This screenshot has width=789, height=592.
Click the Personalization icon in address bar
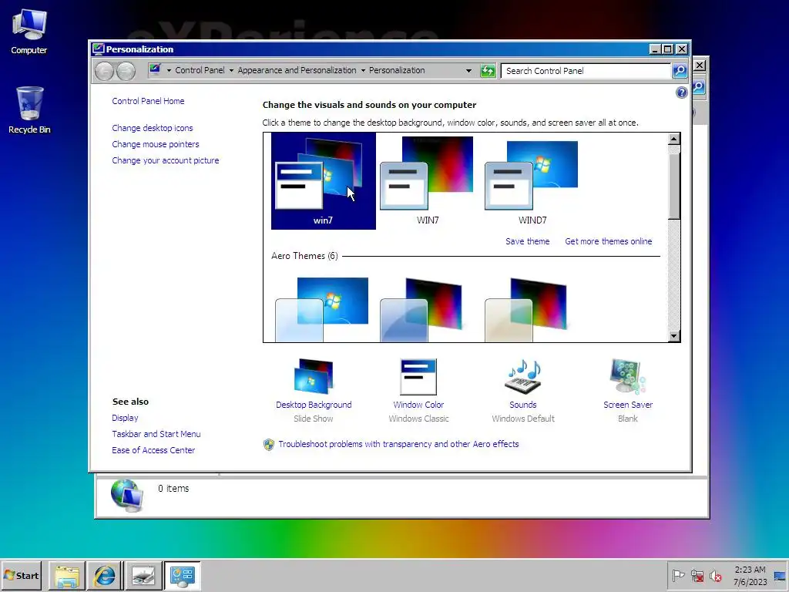click(x=155, y=70)
